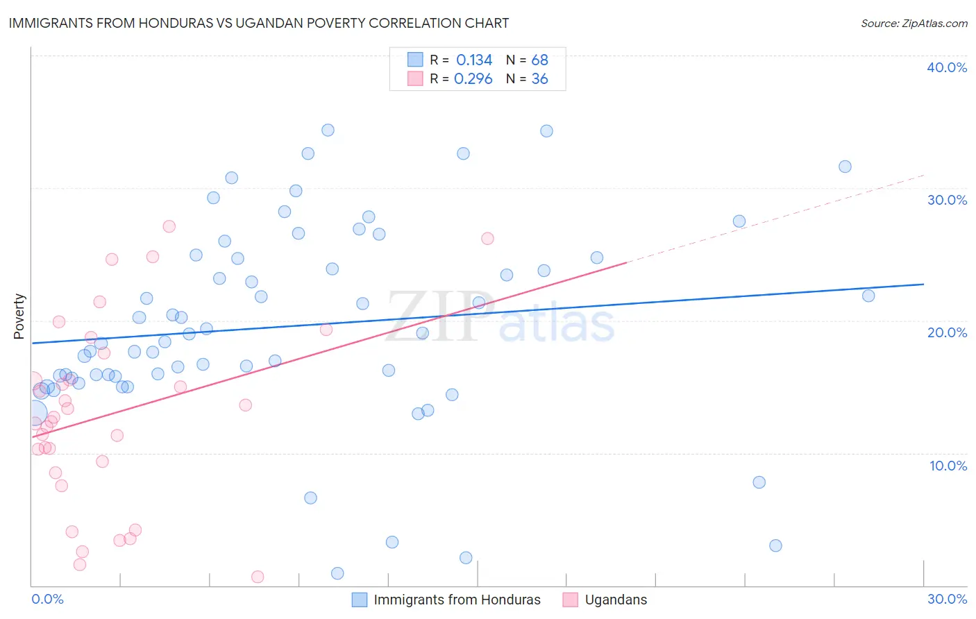Click the 0.0% x-axis label

[x=47, y=599]
